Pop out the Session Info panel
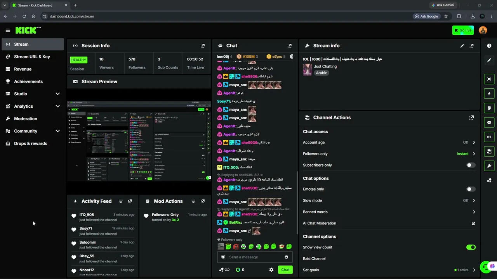 coord(202,46)
